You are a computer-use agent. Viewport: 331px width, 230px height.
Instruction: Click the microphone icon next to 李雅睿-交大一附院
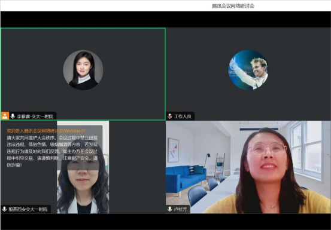pyautogui.click(x=13, y=116)
